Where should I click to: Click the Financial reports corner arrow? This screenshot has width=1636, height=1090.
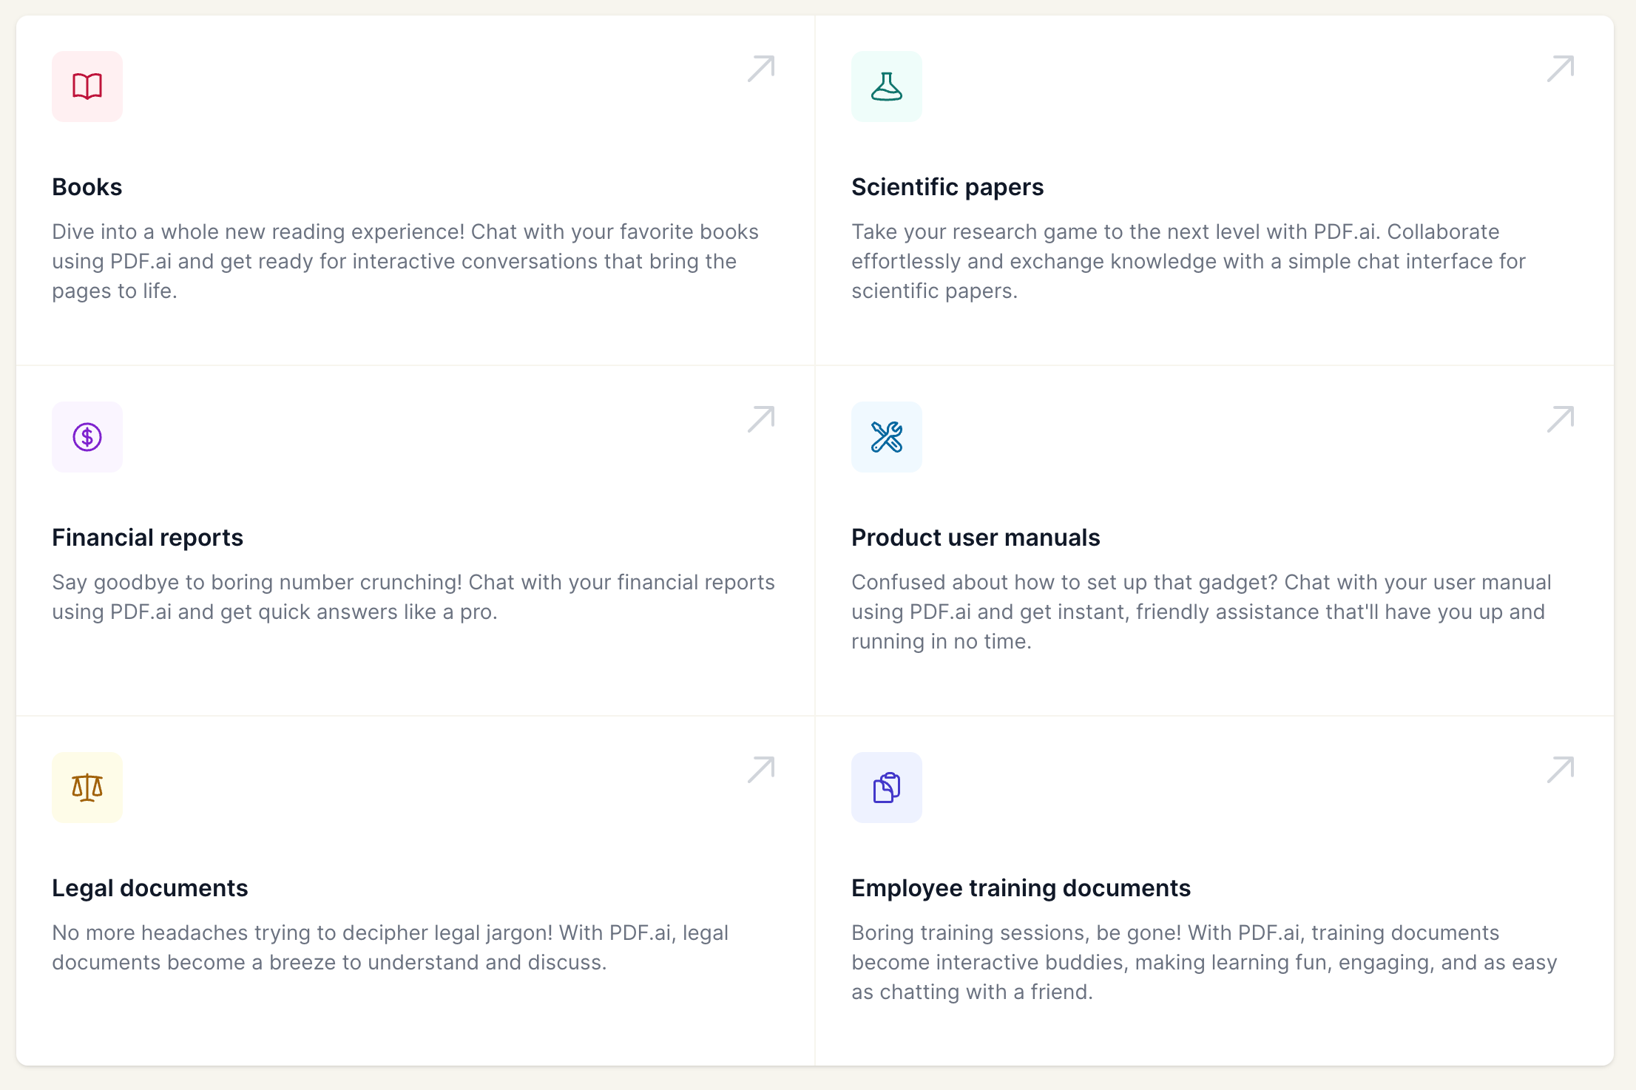[x=761, y=419]
